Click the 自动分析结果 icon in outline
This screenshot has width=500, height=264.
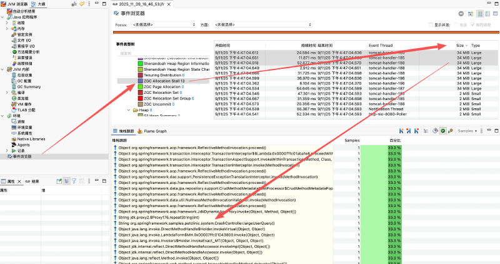(x=9, y=12)
